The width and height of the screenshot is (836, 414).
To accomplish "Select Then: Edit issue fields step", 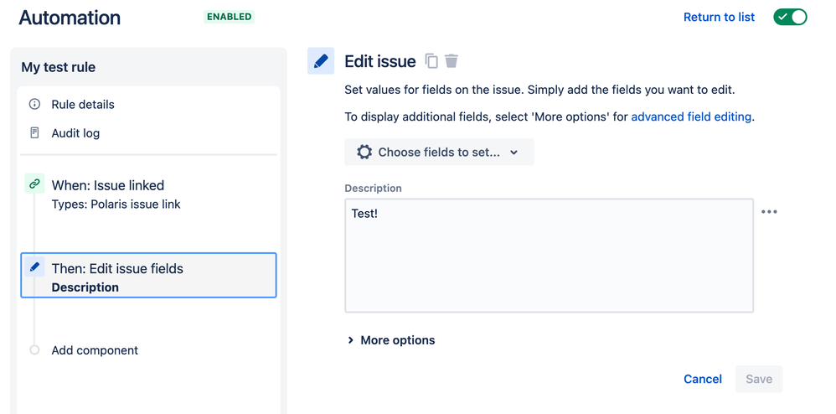I will point(149,275).
